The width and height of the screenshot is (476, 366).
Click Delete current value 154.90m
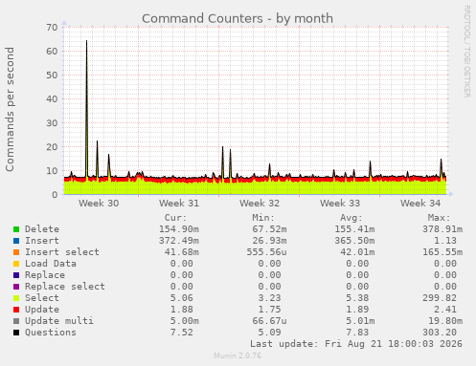coord(179,229)
